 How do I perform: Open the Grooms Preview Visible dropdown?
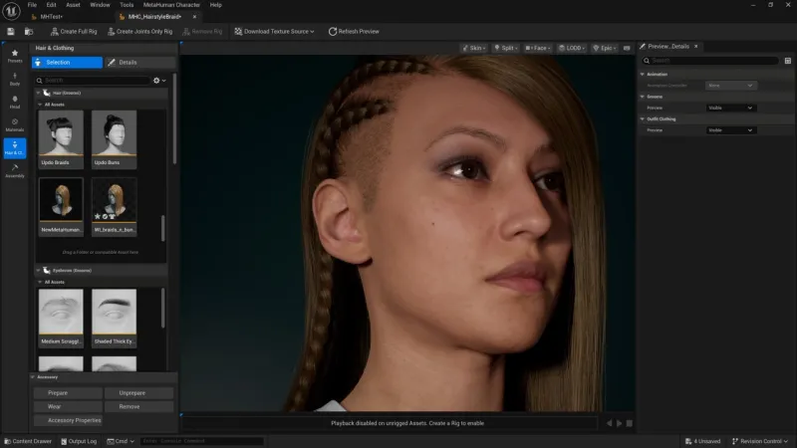coord(730,108)
